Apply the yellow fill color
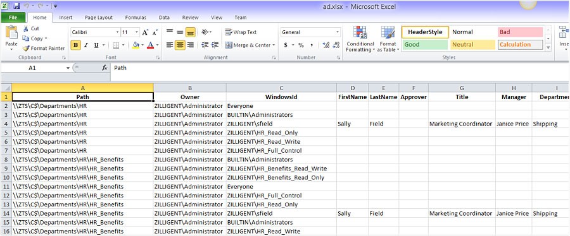The height and width of the screenshot is (236, 570). tap(136, 45)
